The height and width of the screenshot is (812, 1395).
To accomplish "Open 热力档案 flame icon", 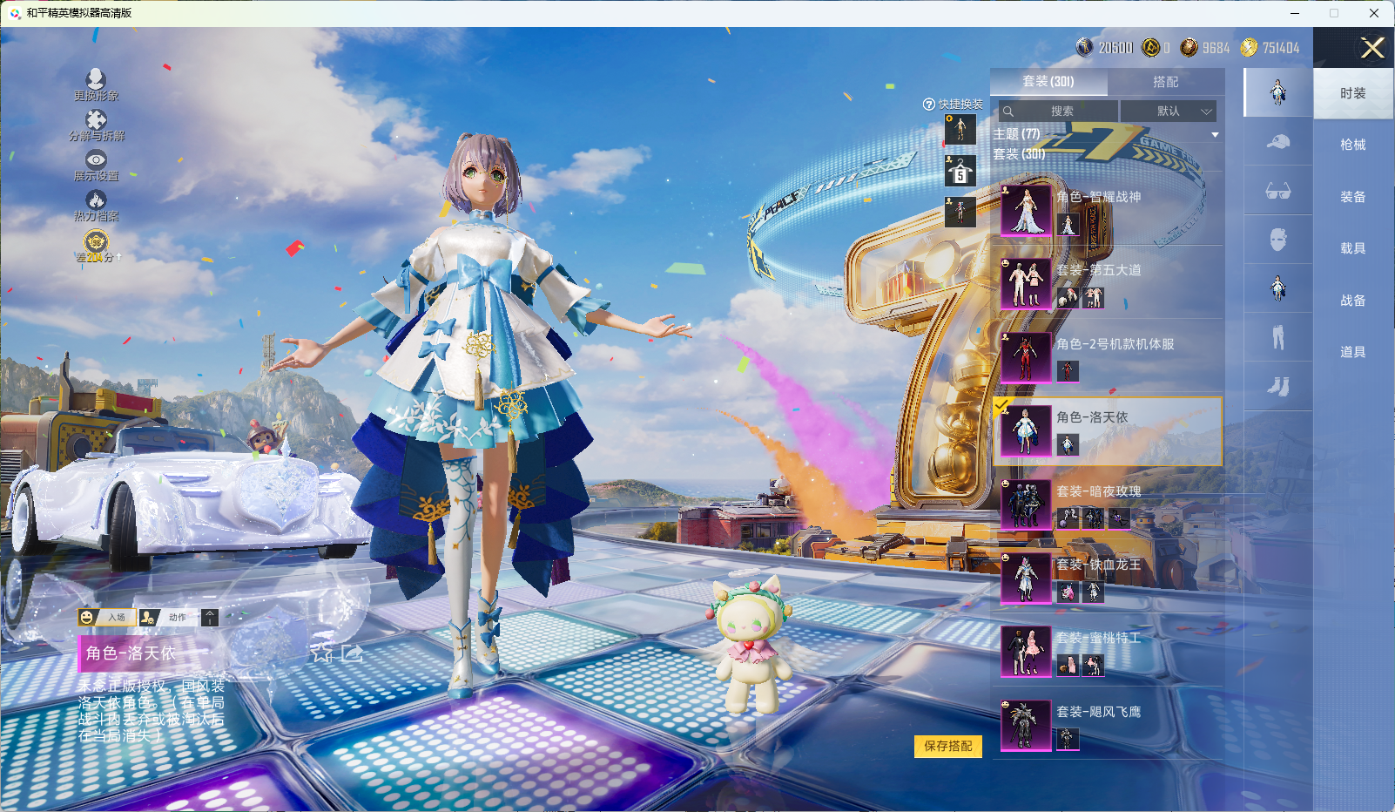I will (96, 200).
